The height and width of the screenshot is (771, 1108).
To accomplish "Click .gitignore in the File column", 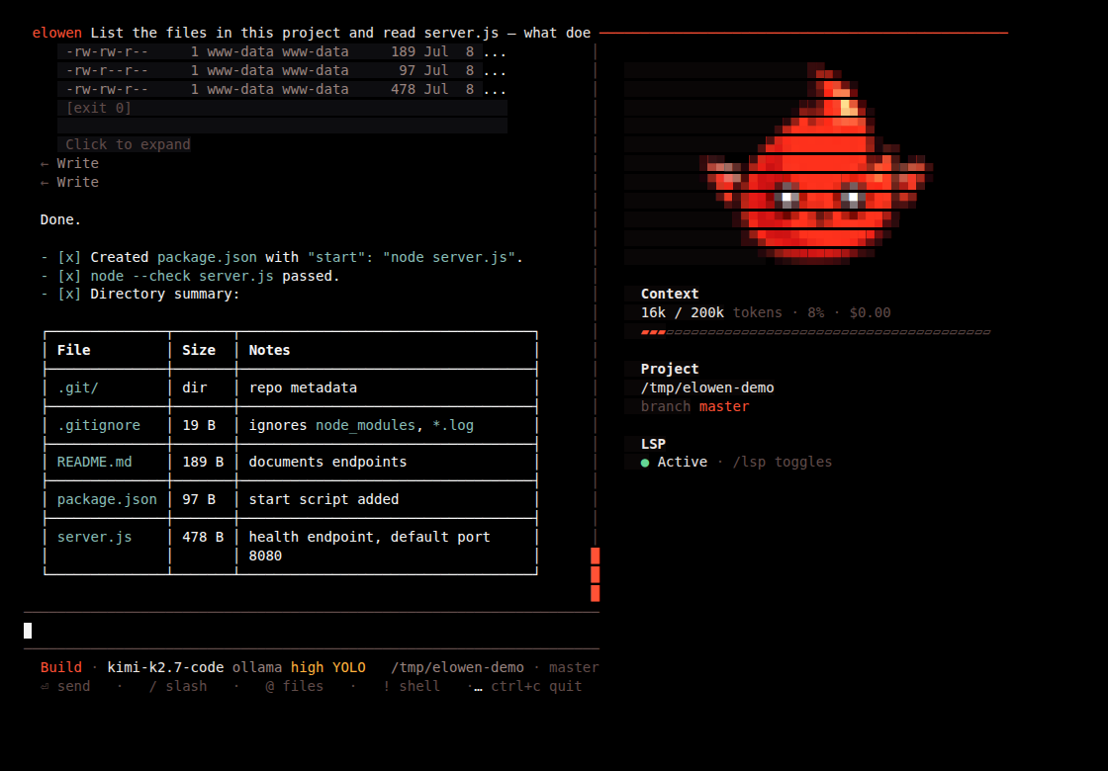I will coord(99,425).
